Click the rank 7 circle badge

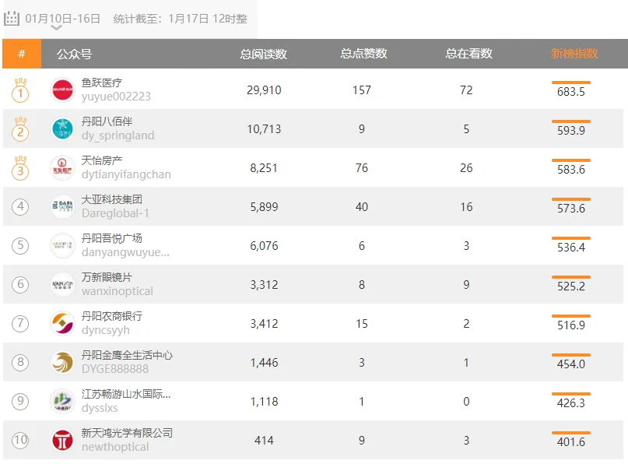pyautogui.click(x=20, y=323)
